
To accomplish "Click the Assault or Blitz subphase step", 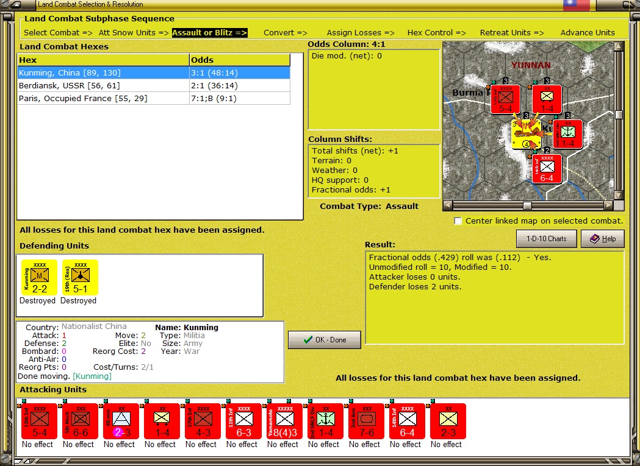I will point(209,33).
